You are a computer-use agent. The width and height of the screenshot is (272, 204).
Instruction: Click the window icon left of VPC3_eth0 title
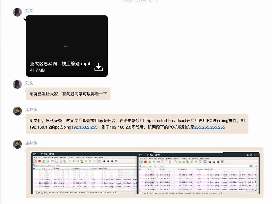(140, 155)
